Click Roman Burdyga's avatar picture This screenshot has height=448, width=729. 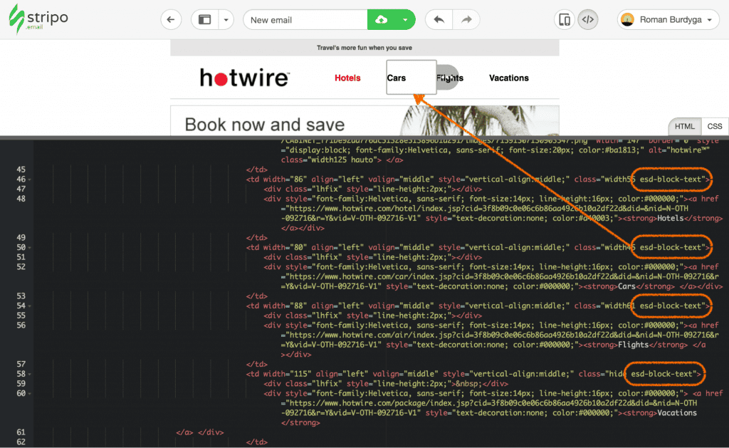(x=627, y=20)
